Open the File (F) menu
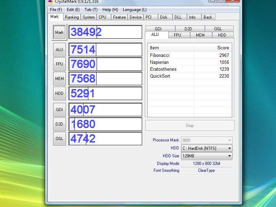The height and width of the screenshot is (207, 276). (56, 10)
